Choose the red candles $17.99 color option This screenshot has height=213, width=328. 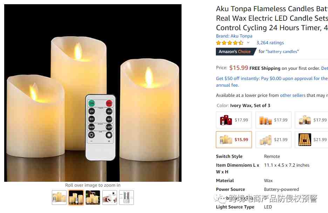pos(234,120)
